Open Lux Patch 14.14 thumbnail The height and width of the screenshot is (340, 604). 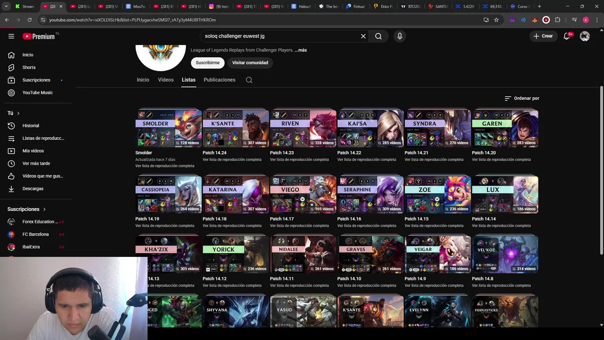pos(505,195)
